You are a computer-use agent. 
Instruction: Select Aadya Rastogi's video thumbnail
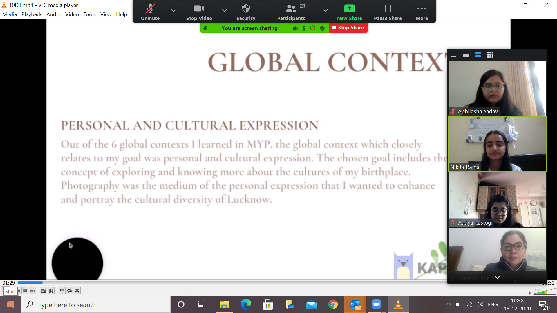[497, 199]
